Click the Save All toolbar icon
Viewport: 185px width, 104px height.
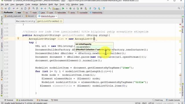pos(5,8)
